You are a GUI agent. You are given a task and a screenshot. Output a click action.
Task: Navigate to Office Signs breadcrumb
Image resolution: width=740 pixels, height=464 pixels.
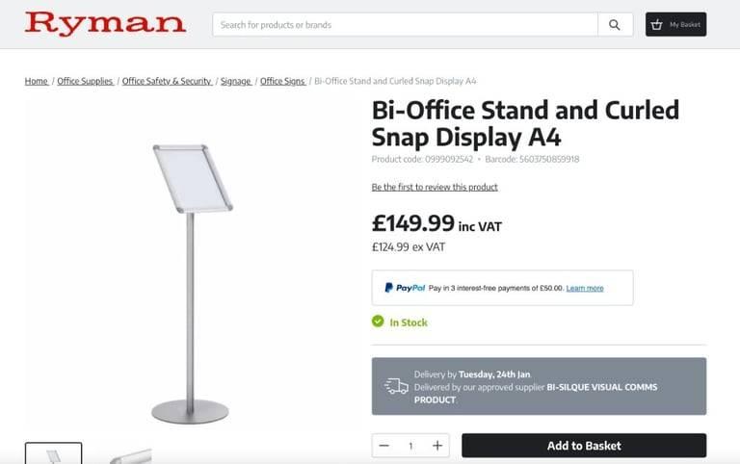282,81
